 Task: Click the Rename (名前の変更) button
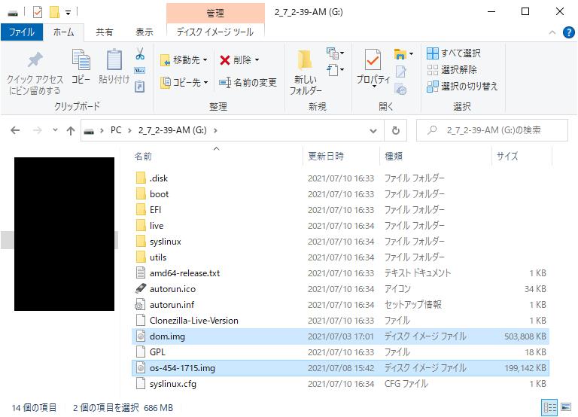[x=248, y=82]
